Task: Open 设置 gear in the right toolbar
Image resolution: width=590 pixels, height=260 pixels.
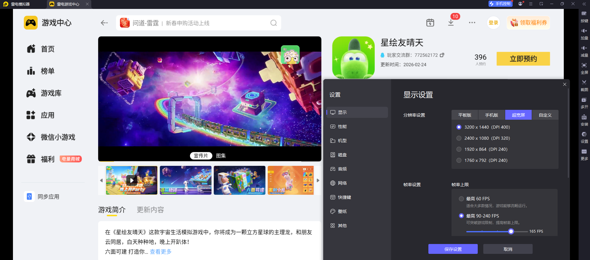Action: tap(584, 134)
